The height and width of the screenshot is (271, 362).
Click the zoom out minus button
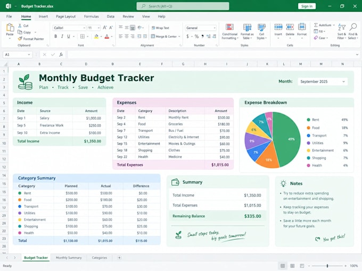coord(309,266)
